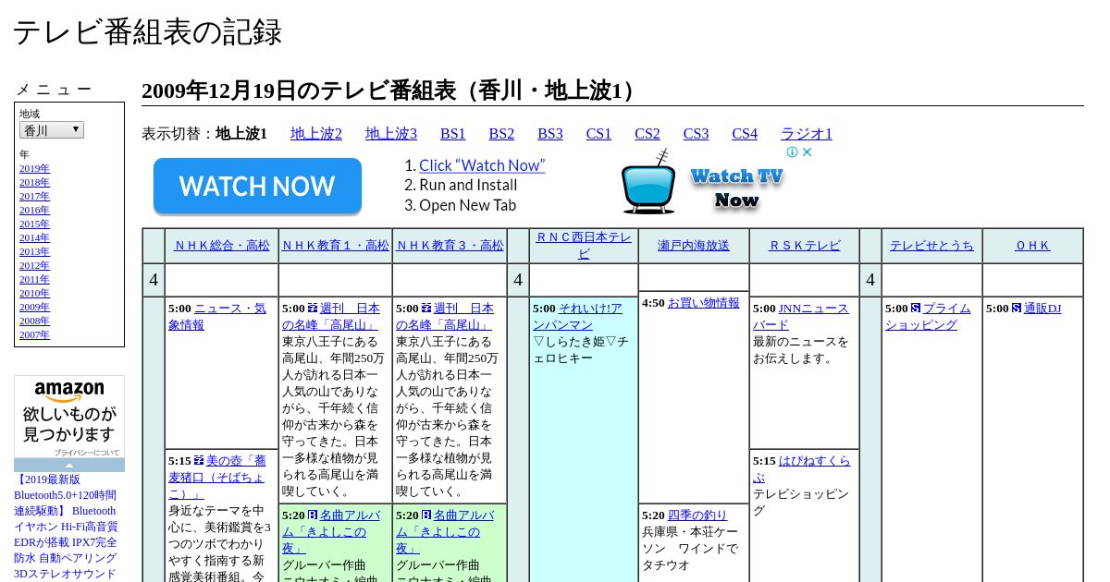This screenshot has height=582, width=1110.
Task: Click the caption icon in ＮＨＫ教育３ 5:00 entry
Action: (426, 309)
